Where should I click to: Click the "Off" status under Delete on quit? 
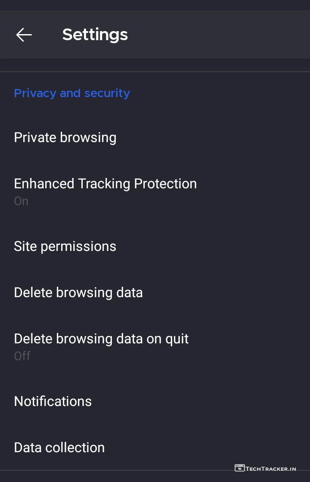(22, 356)
